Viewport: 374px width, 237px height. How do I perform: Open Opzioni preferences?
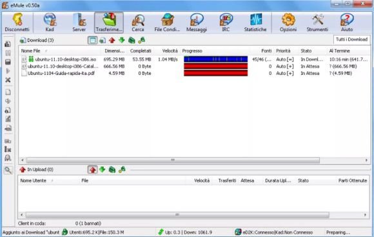click(288, 23)
